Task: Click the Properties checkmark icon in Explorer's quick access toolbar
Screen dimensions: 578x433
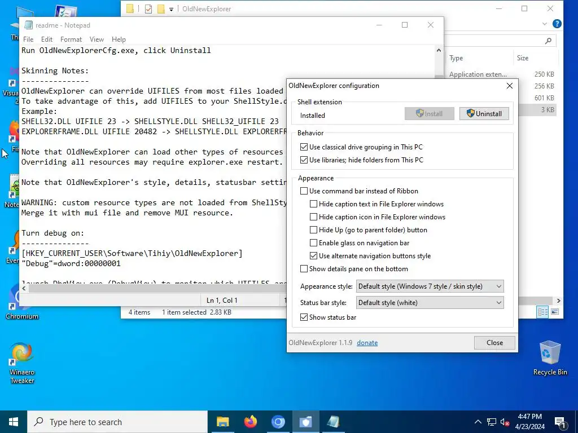Action: pyautogui.click(x=148, y=9)
